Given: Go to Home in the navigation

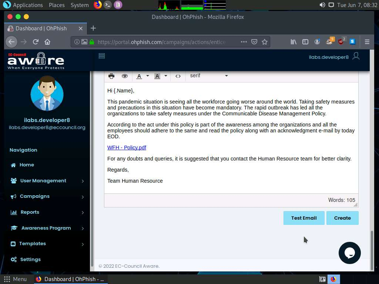Looking at the screenshot, I should pyautogui.click(x=27, y=165).
